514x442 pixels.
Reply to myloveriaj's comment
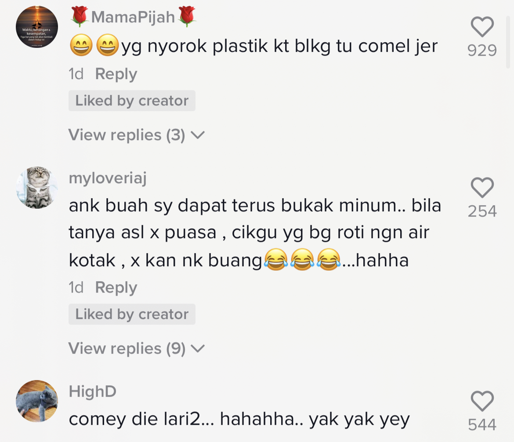click(x=116, y=287)
